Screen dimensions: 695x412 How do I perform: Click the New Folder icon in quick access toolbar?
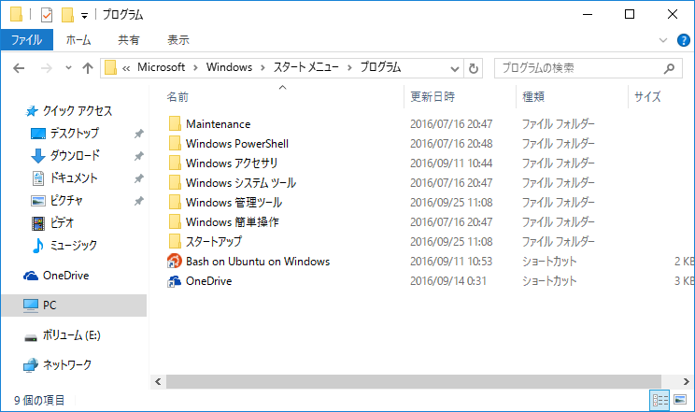67,15
